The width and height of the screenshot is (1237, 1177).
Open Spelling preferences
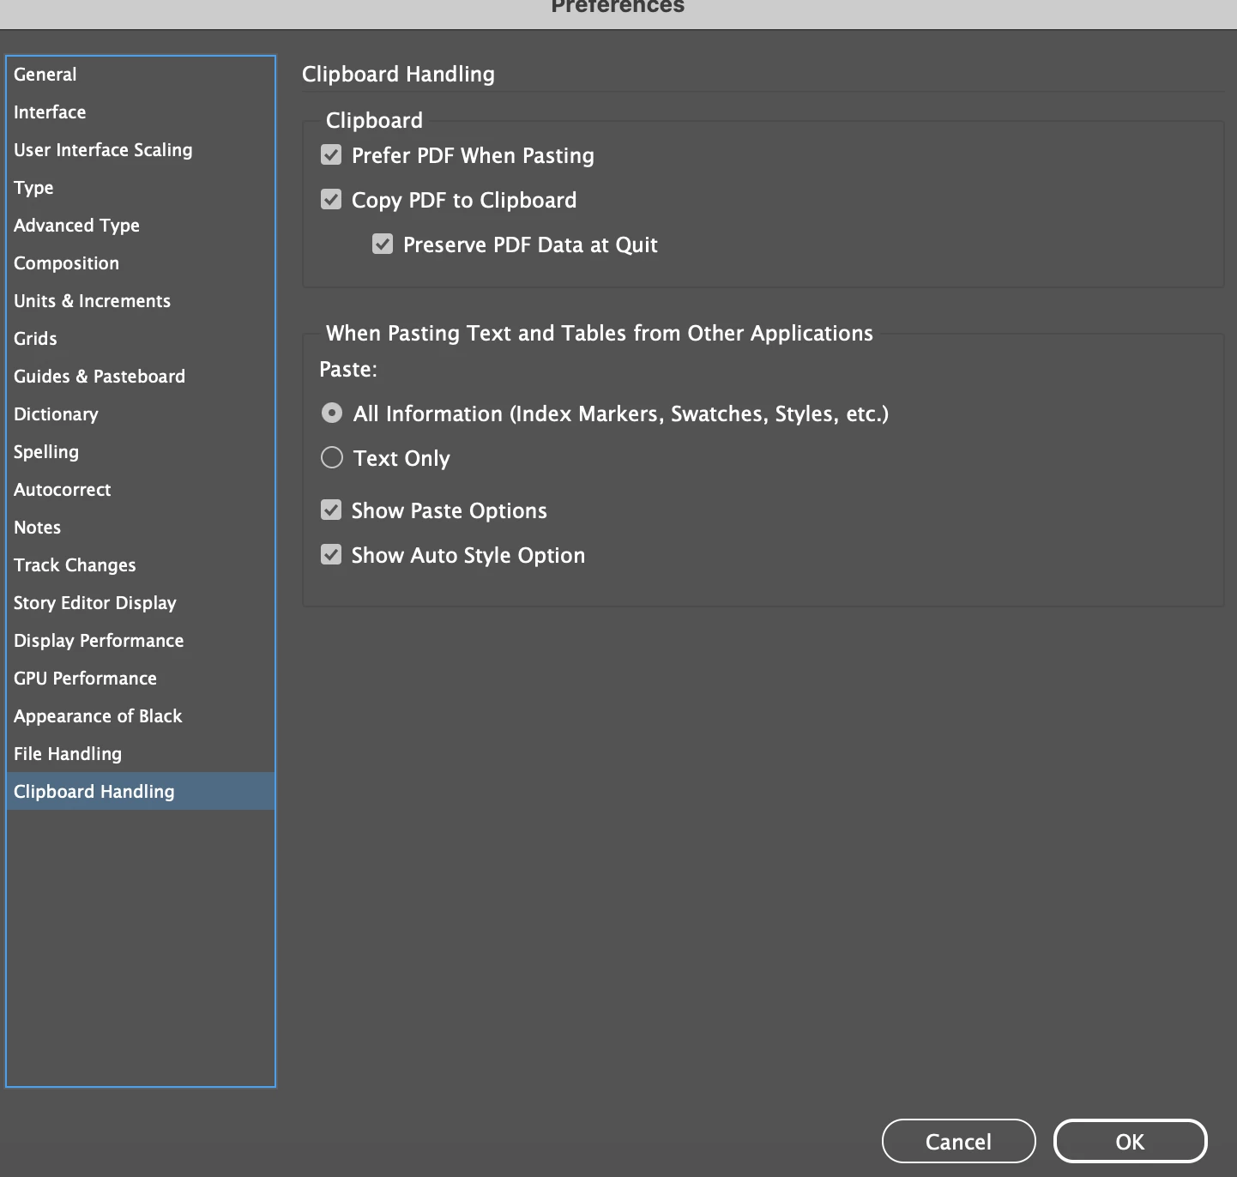click(x=141, y=452)
